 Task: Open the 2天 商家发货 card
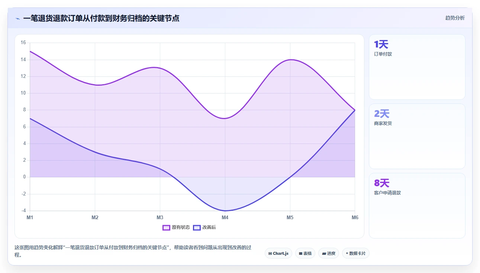tap(417, 136)
